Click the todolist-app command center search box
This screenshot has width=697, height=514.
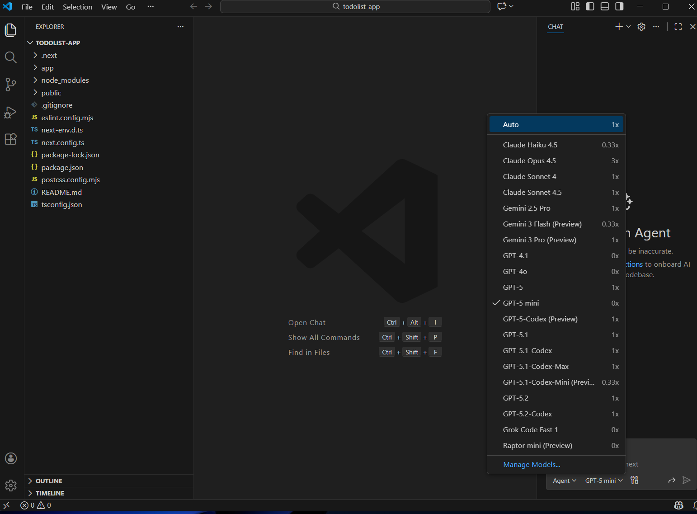355,6
